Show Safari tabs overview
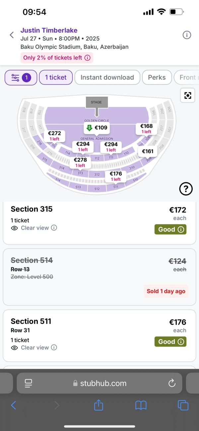Viewport: 199px width, 431px height. [x=183, y=405]
